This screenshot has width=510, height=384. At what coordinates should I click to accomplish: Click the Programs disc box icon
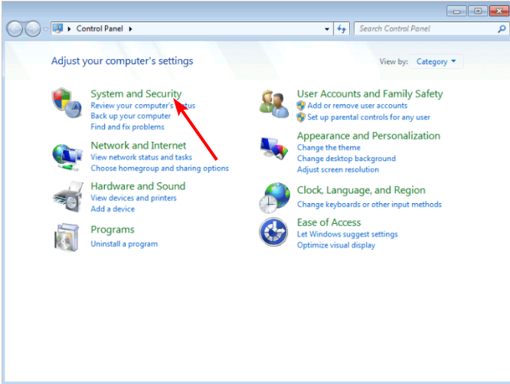67,238
